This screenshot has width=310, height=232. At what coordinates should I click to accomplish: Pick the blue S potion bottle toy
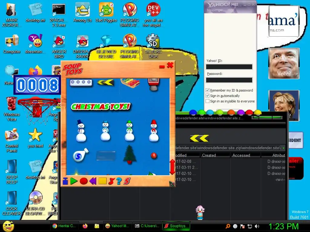tap(81, 155)
